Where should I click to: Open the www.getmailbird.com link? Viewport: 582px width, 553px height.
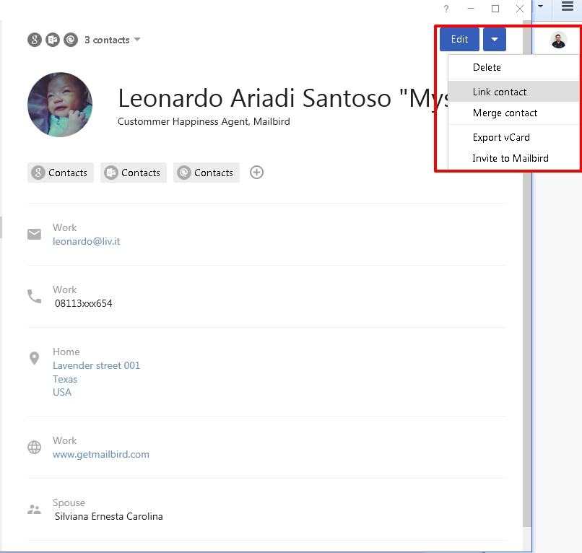click(x=101, y=454)
